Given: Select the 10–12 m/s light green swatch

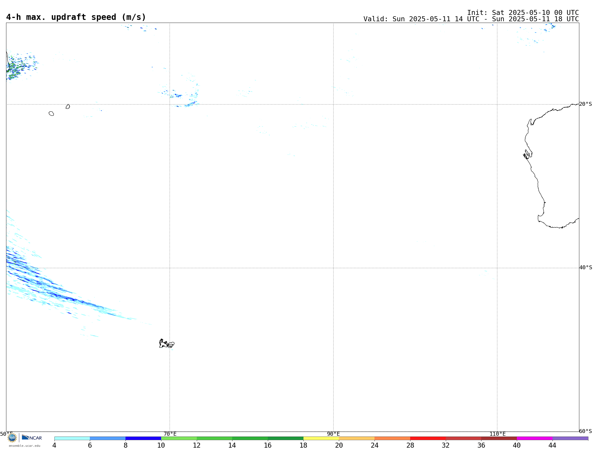Looking at the screenshot, I should tap(179, 438).
